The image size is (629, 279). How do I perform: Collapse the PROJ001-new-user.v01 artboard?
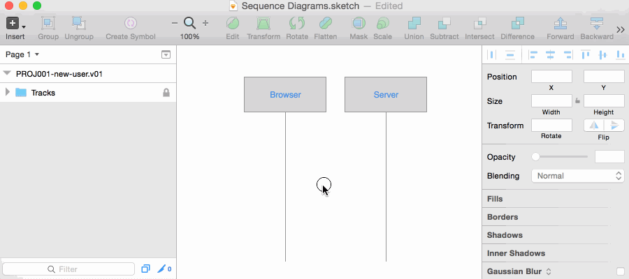(x=7, y=73)
